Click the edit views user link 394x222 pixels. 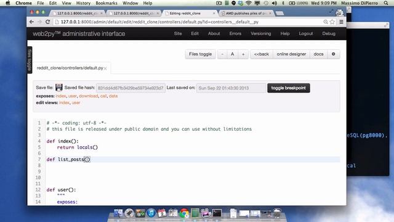tap(76, 102)
